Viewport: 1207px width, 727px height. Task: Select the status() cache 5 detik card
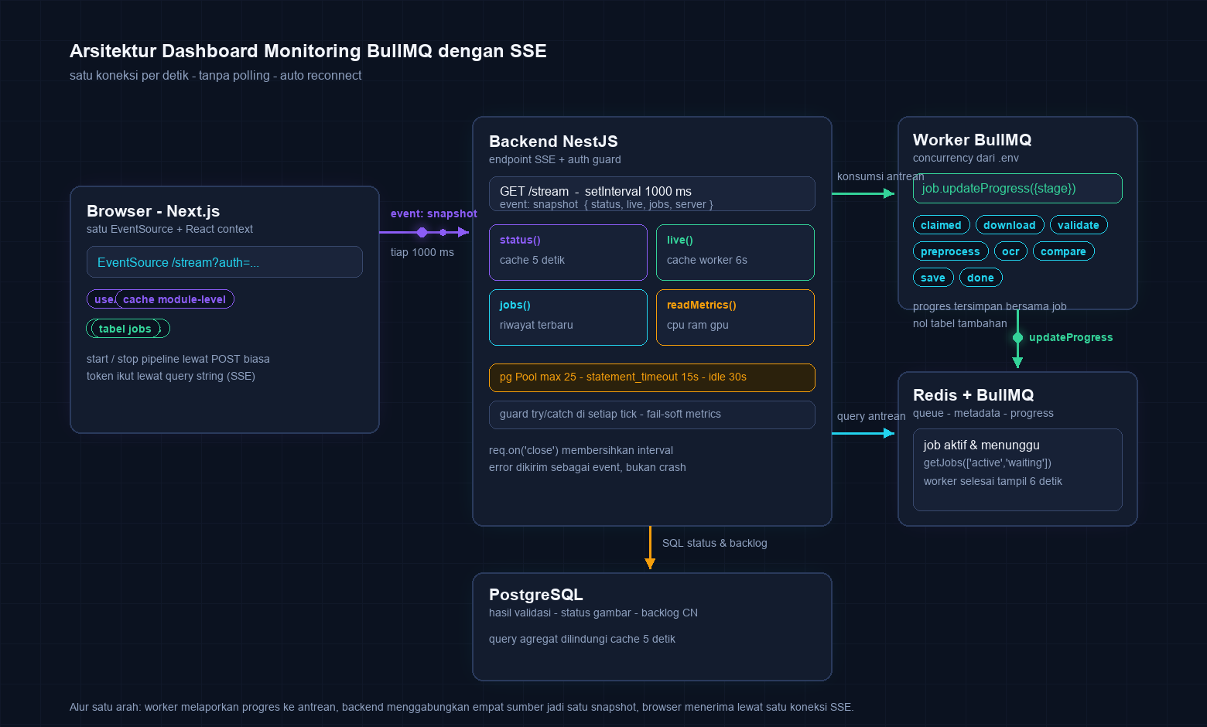coord(568,253)
